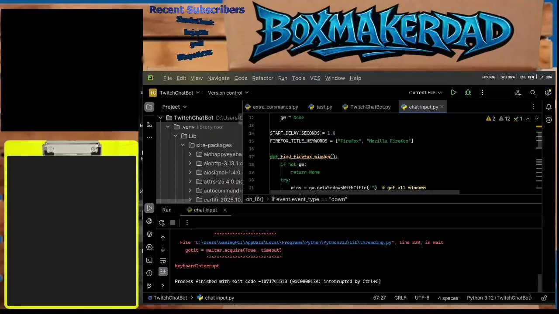The width and height of the screenshot is (559, 314).
Task: Collapse the .venv library root folder
Action: [x=168, y=127]
